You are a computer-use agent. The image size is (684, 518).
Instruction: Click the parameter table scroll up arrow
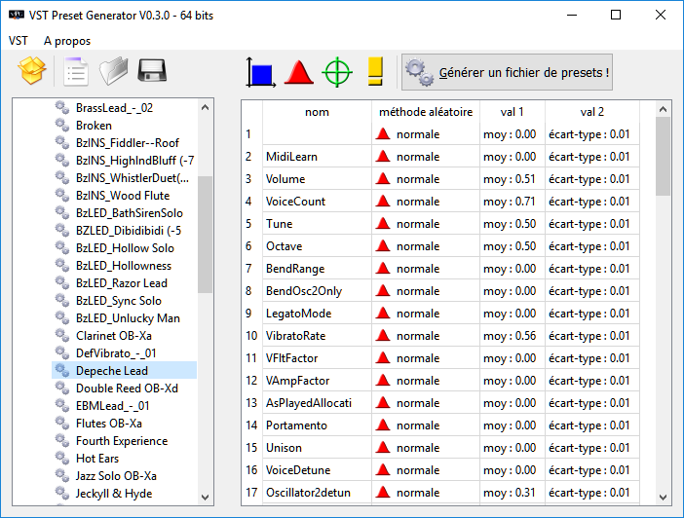coord(664,109)
